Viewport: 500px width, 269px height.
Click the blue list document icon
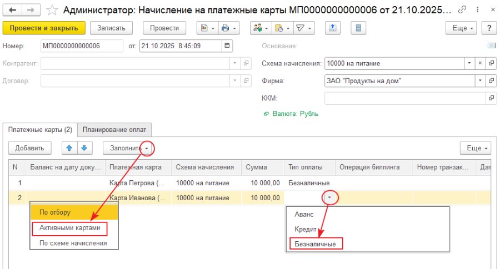[358, 28]
